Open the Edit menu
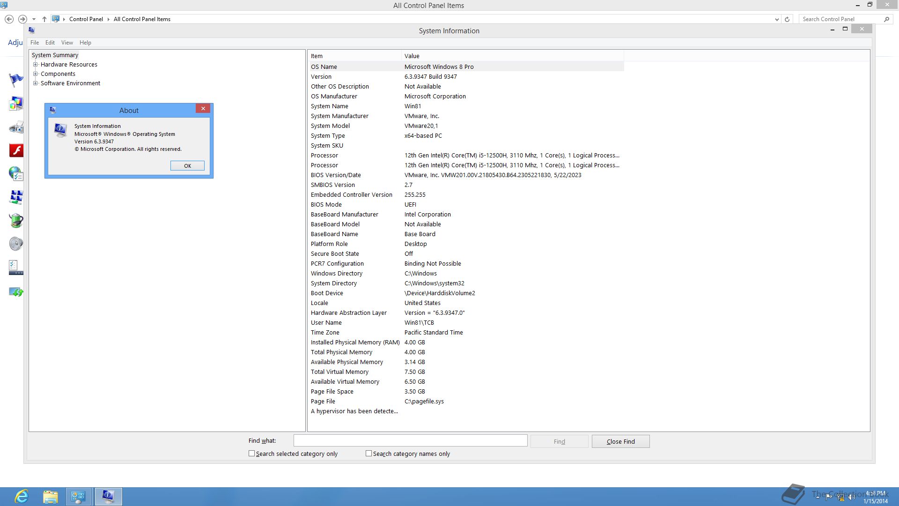The image size is (899, 506). (50, 43)
